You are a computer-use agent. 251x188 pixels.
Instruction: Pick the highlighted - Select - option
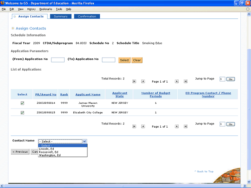click(63, 146)
